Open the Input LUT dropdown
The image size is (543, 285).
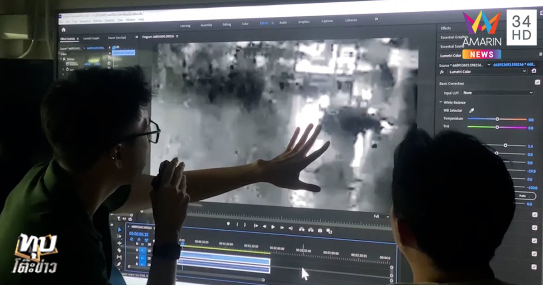click(498, 93)
